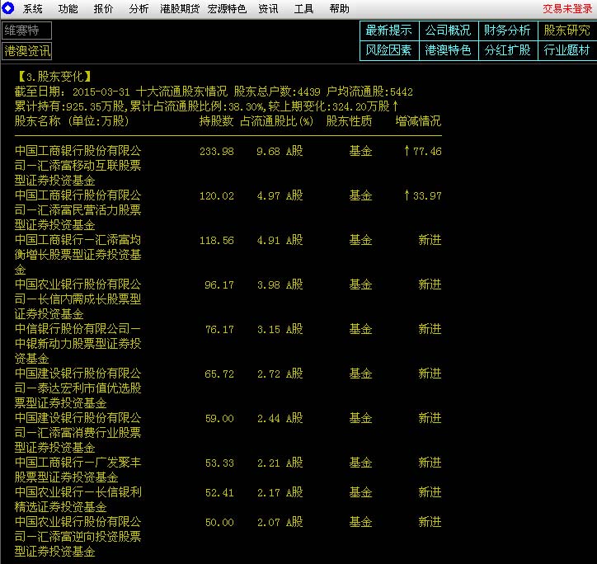The height and width of the screenshot is (564, 597).
Task: Open the 功能 menu
Action: coord(68,9)
